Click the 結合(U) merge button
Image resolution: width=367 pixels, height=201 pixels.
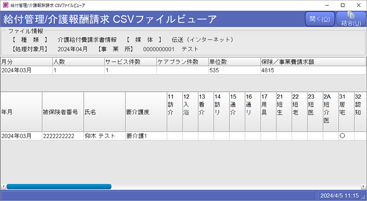pyautogui.click(x=351, y=19)
